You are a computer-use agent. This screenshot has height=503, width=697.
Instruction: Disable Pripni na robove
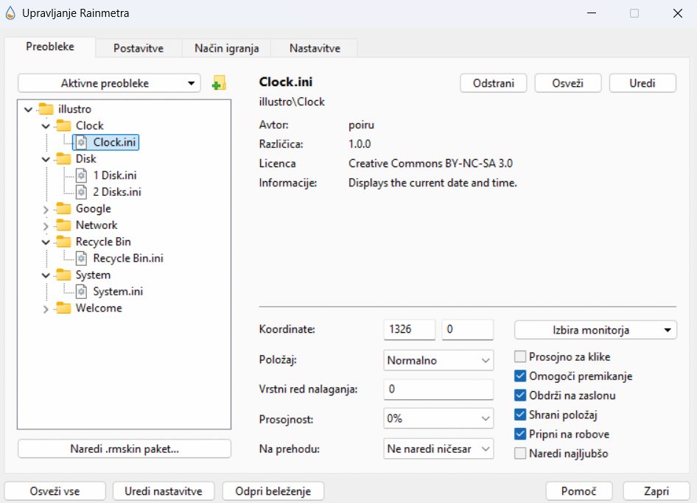(x=520, y=434)
